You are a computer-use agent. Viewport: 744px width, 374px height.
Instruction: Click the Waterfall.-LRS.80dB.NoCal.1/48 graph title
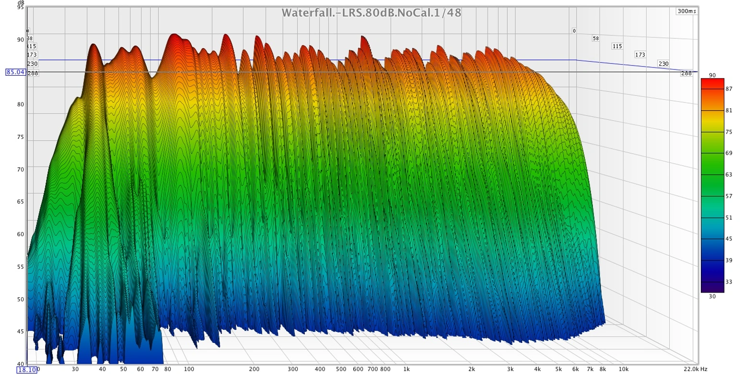tap(372, 13)
